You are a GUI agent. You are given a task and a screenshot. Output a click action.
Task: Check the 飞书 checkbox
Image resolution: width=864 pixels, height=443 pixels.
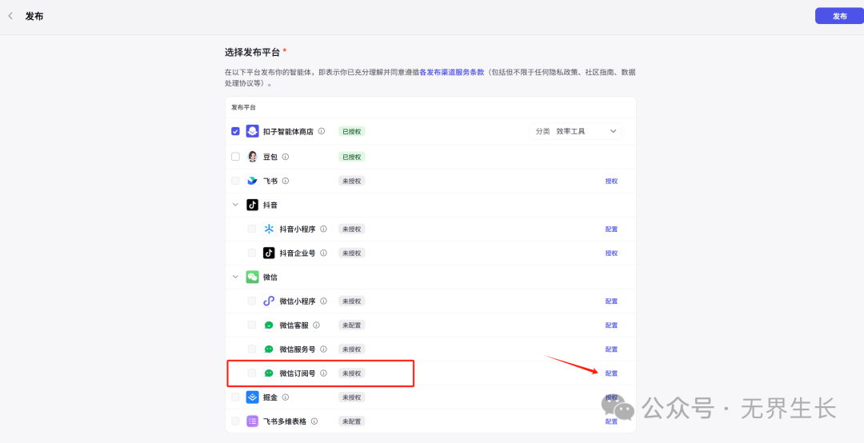pyautogui.click(x=235, y=181)
